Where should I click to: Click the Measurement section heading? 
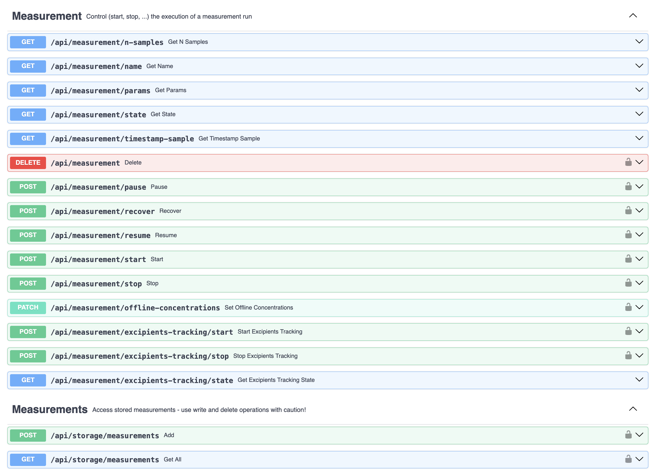(46, 16)
